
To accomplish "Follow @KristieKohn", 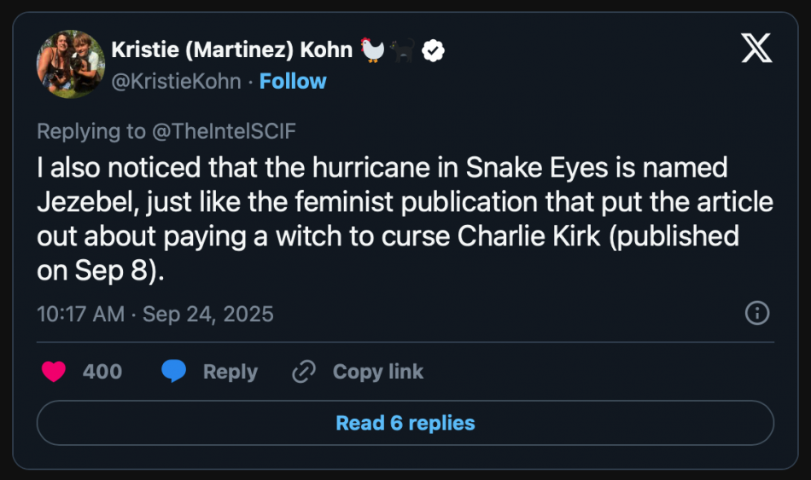I will click(293, 81).
